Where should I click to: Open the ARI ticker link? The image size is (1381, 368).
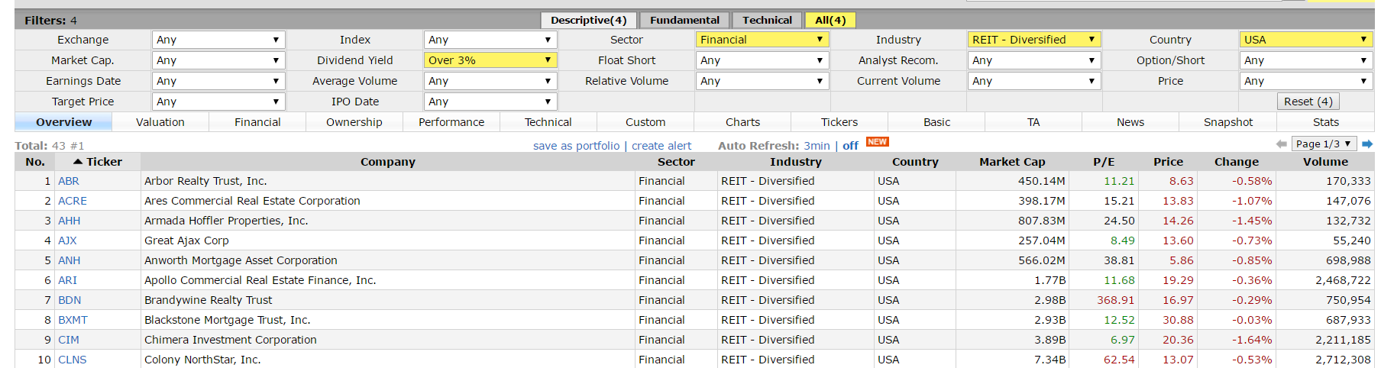(67, 280)
